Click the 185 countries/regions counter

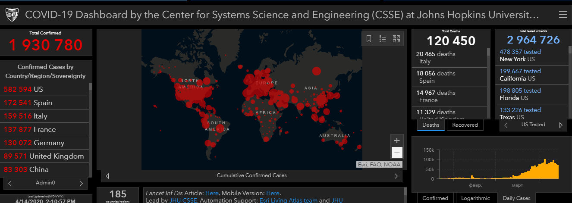point(118,194)
